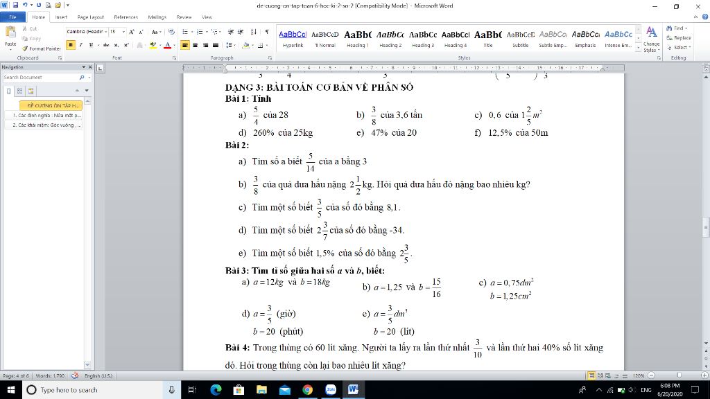Open the Font dialog launcher
This screenshot has height=399, width=710.
174,58
